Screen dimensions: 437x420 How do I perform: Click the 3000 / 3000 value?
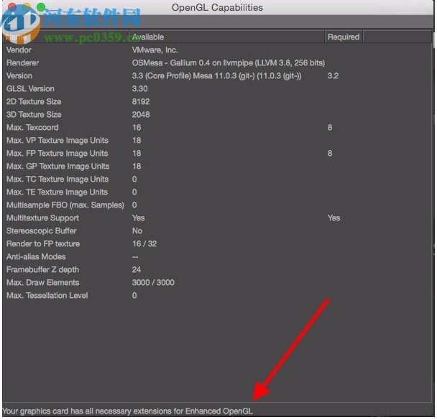pyautogui.click(x=153, y=283)
